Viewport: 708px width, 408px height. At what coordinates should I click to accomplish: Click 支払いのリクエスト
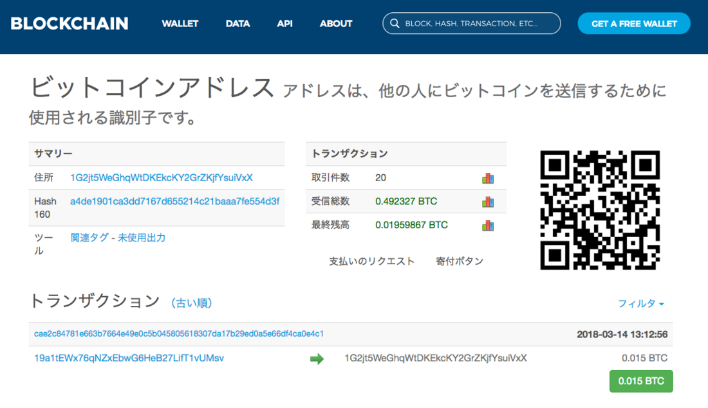click(x=371, y=262)
